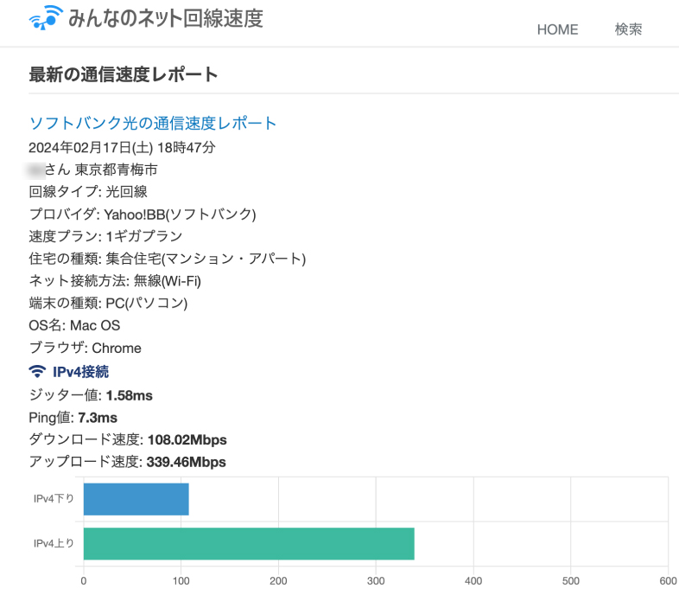Click the 端末の種類: PC(パソコン) line
The width and height of the screenshot is (679, 589).
[x=108, y=303]
